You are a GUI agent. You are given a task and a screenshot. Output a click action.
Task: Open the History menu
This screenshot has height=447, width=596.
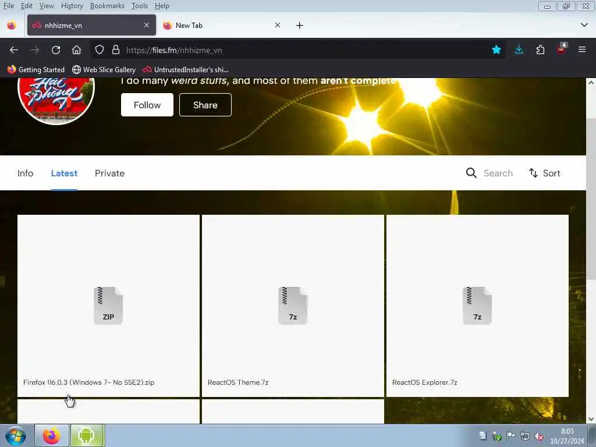(72, 6)
